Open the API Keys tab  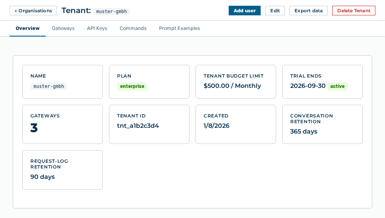click(x=97, y=28)
